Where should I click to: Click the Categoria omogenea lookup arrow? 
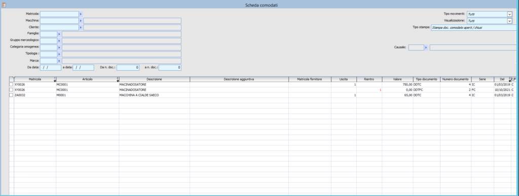59,47
